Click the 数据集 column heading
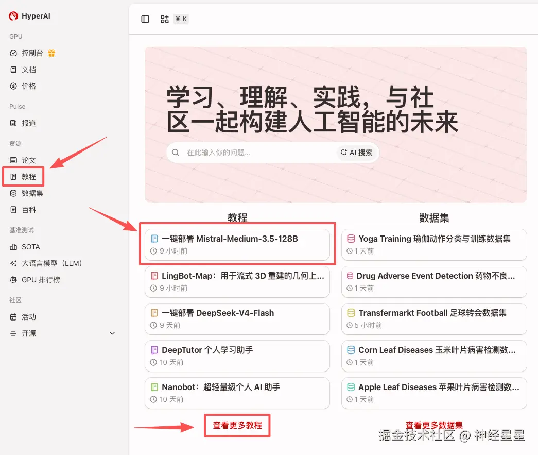 pyautogui.click(x=434, y=218)
